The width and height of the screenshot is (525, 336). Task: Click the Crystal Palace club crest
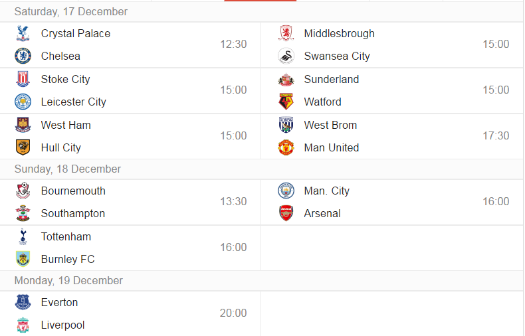23,33
